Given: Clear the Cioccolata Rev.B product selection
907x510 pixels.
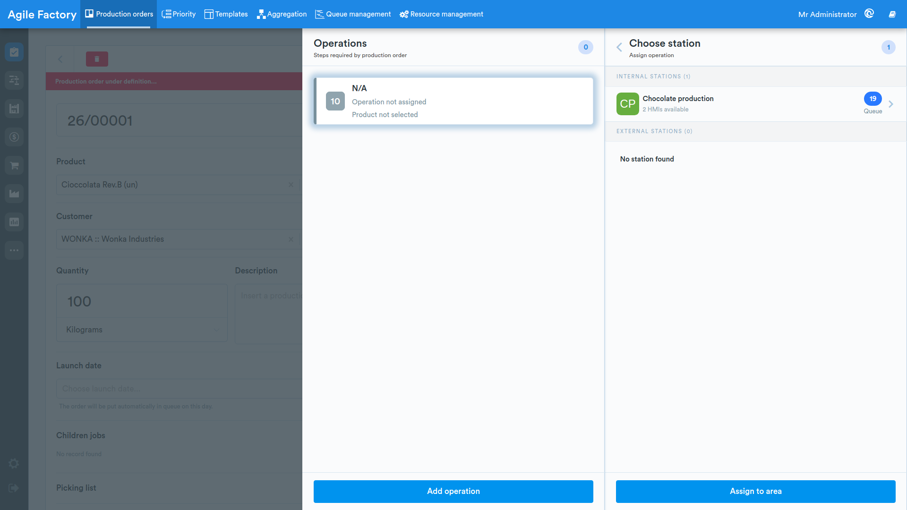Looking at the screenshot, I should (x=291, y=185).
